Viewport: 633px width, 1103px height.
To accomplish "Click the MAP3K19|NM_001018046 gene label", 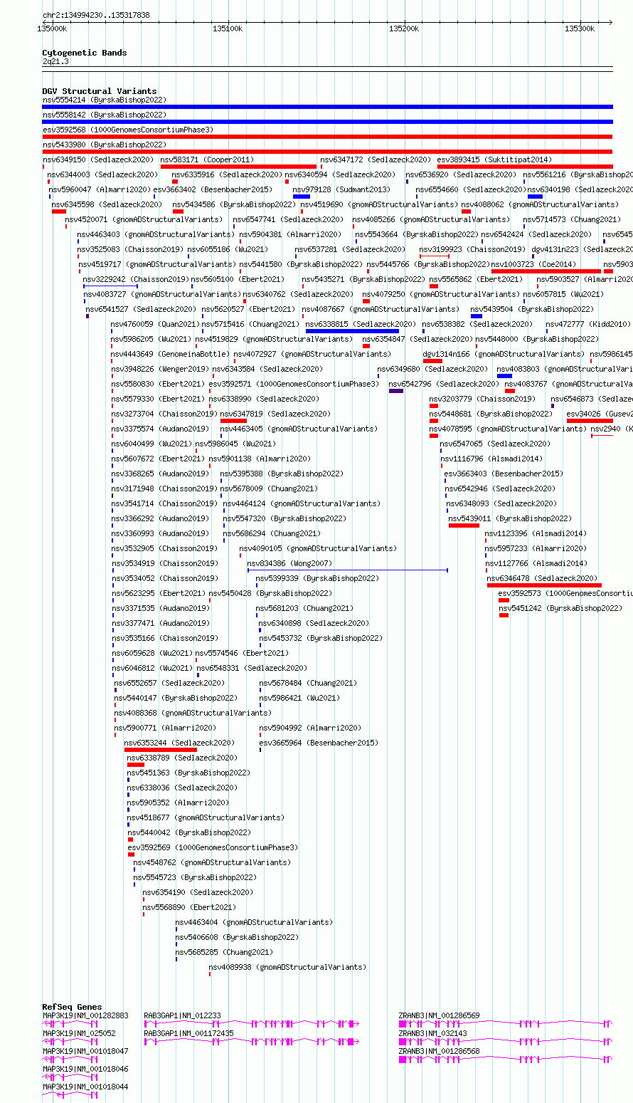I will [85, 1069].
